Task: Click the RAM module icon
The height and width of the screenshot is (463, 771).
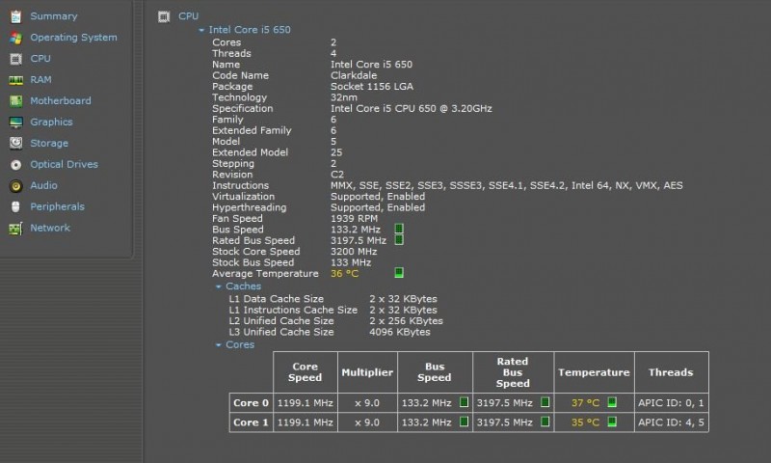Action: pos(15,80)
